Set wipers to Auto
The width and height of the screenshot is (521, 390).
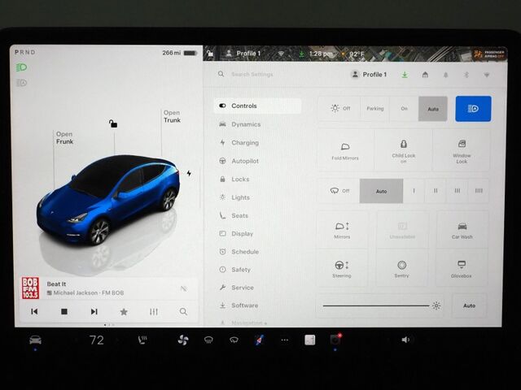(382, 191)
